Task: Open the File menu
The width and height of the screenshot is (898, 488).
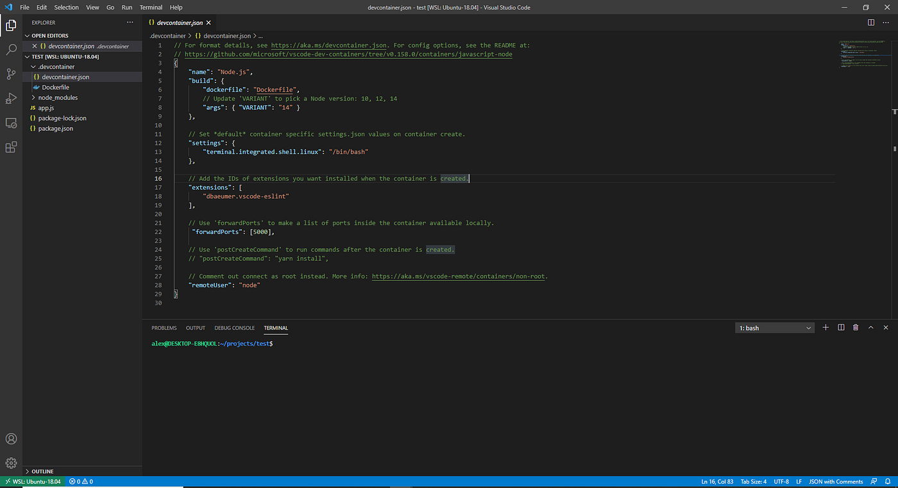Action: [x=25, y=7]
